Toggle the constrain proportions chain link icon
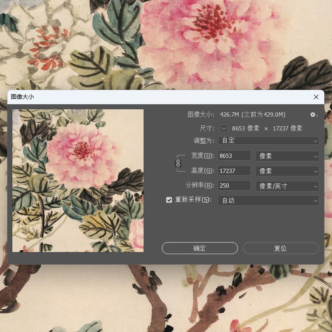Screen dimensions: 332x332 pyautogui.click(x=178, y=163)
